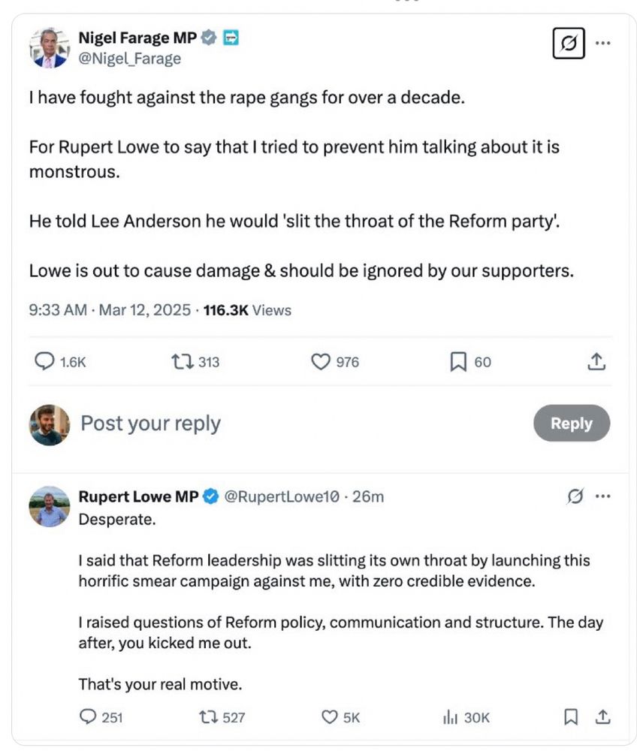637x751 pixels.
Task: Open more options on Rupert Lowe's reply
Action: point(602,496)
